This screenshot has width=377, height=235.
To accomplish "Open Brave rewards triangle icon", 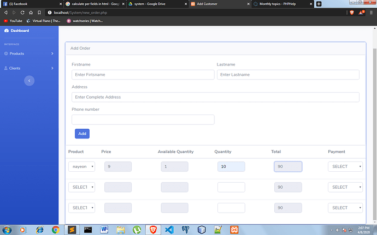I will (361, 13).
